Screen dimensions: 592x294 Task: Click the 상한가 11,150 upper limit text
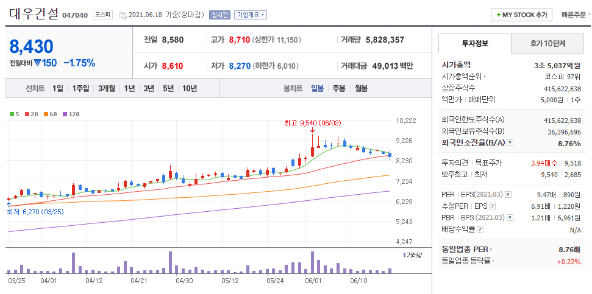click(x=277, y=40)
